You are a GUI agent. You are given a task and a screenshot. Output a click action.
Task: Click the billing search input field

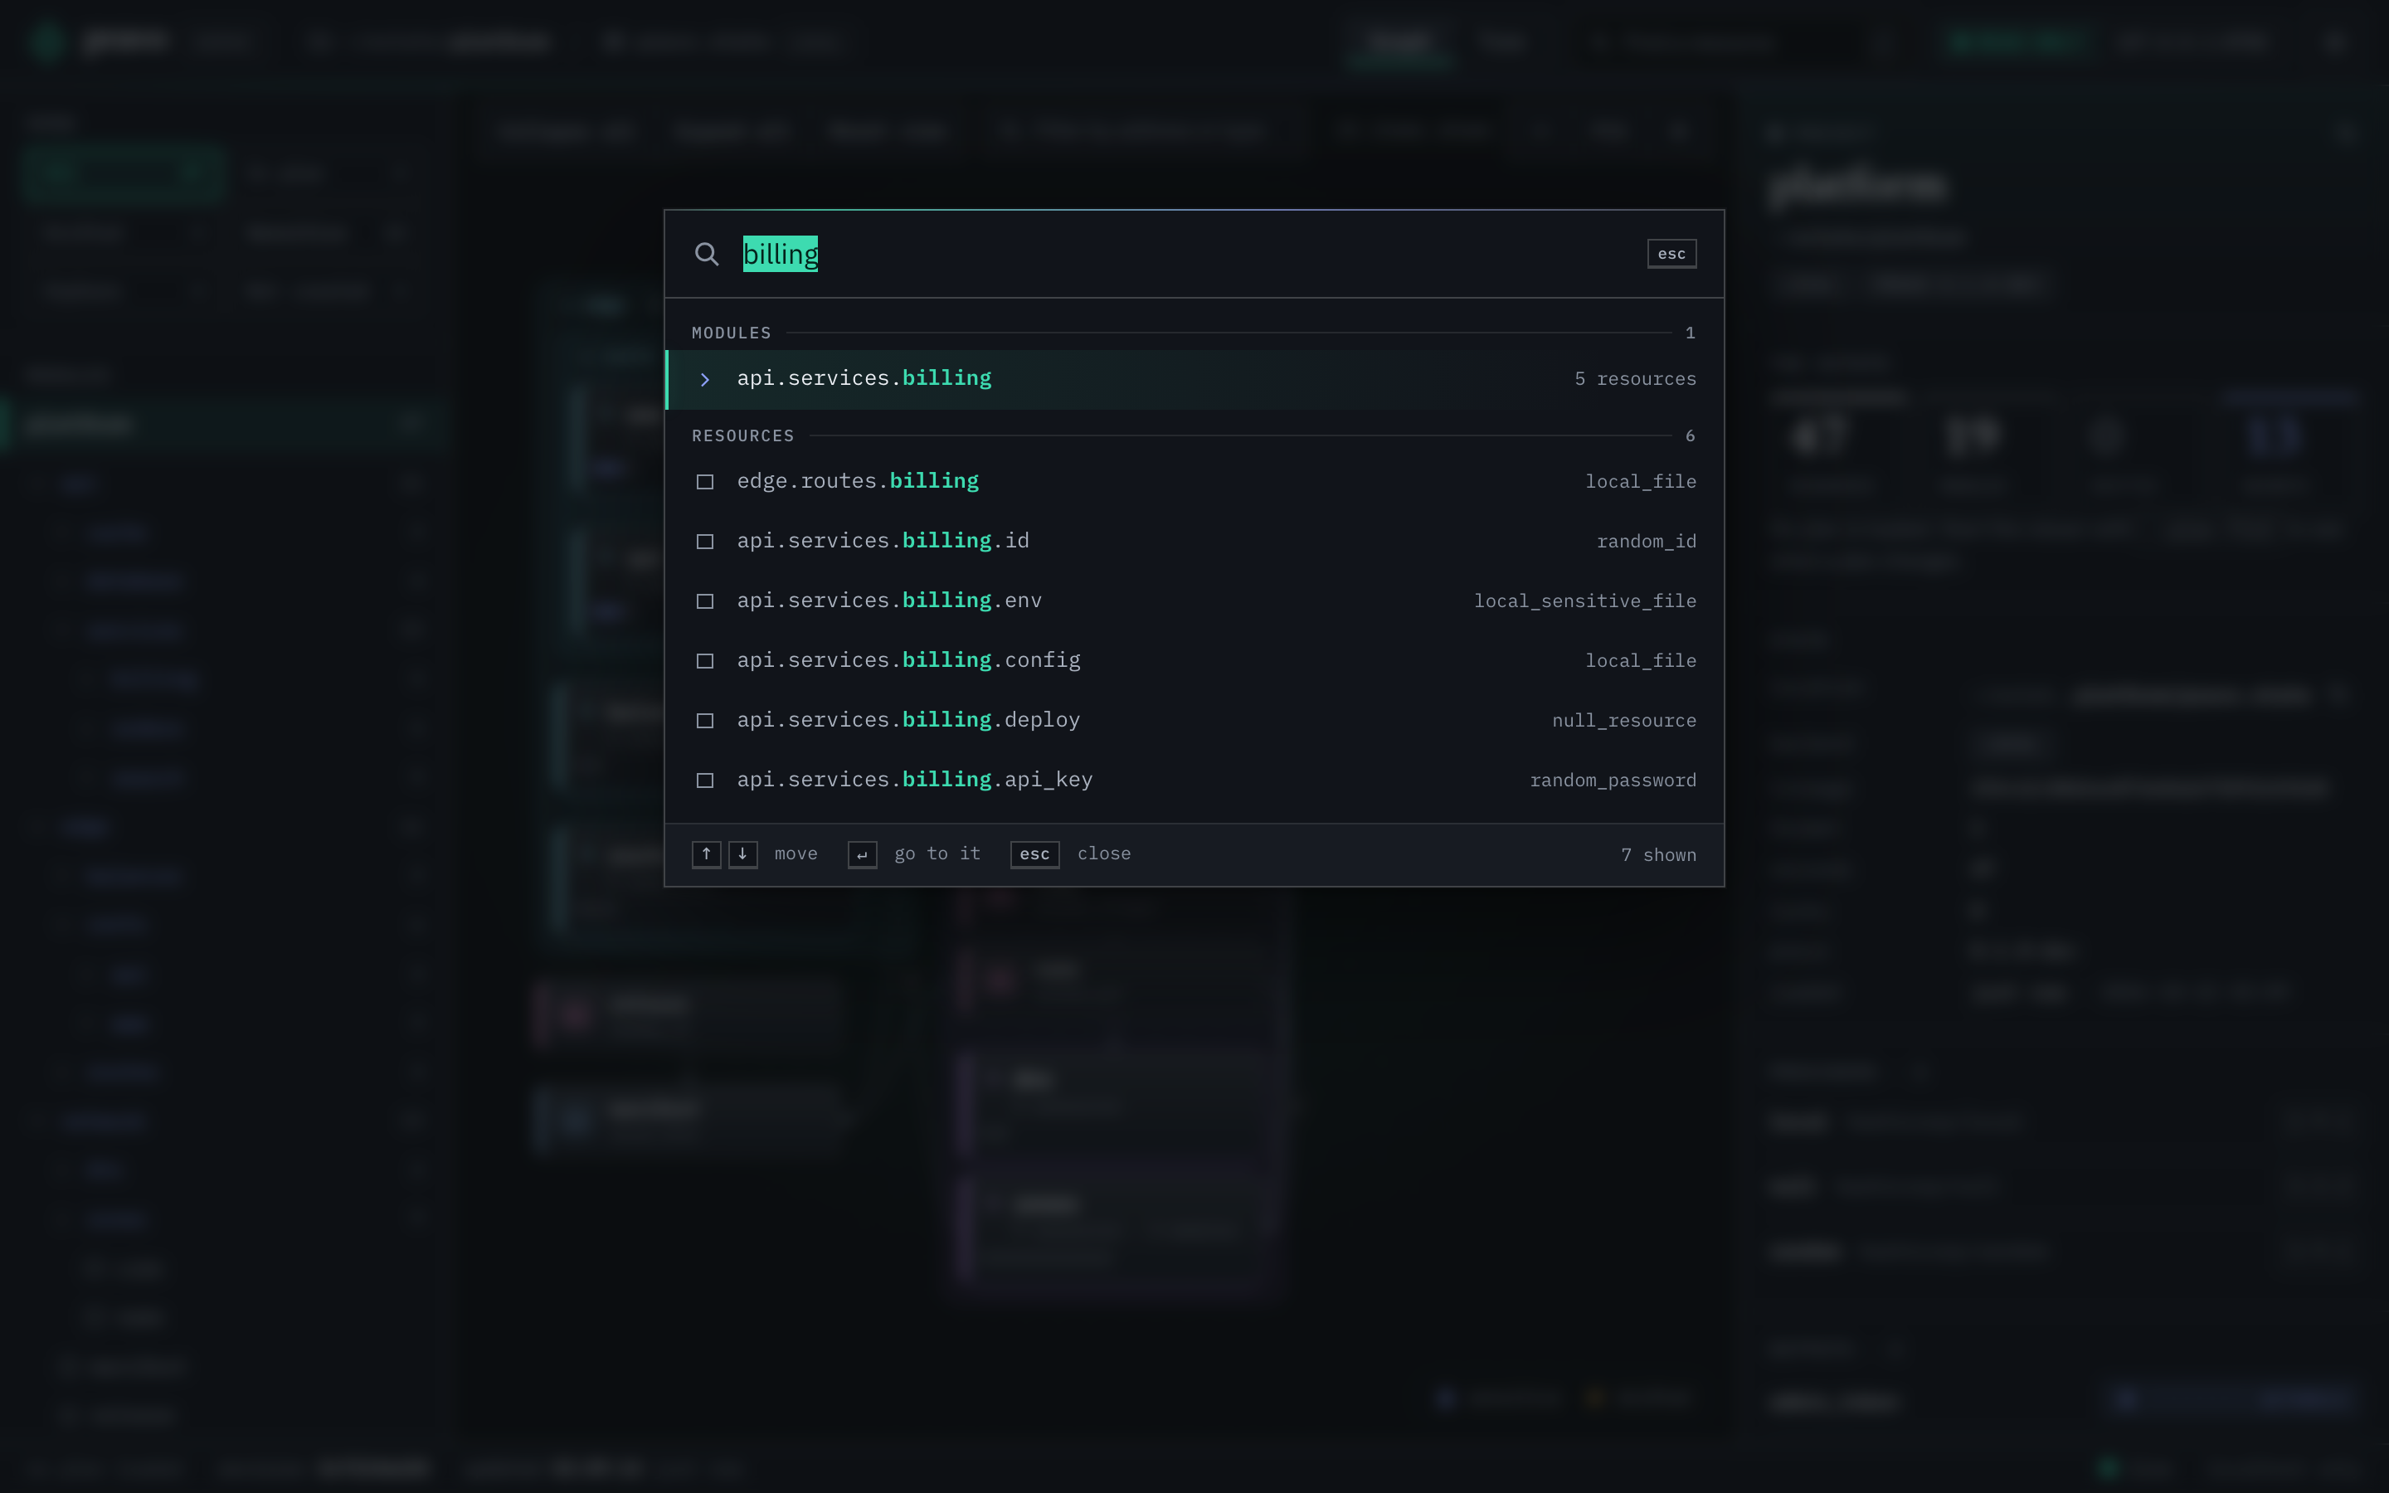1185,254
